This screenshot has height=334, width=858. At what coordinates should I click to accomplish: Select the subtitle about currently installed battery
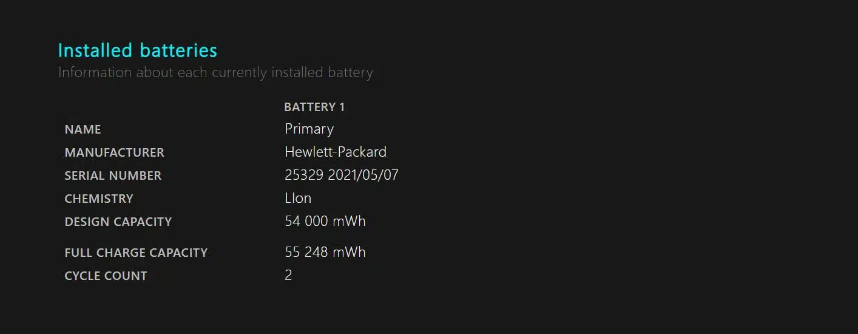click(x=215, y=73)
